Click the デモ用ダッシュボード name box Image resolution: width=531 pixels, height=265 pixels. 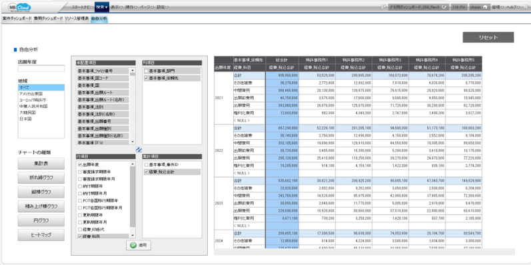(x=418, y=7)
